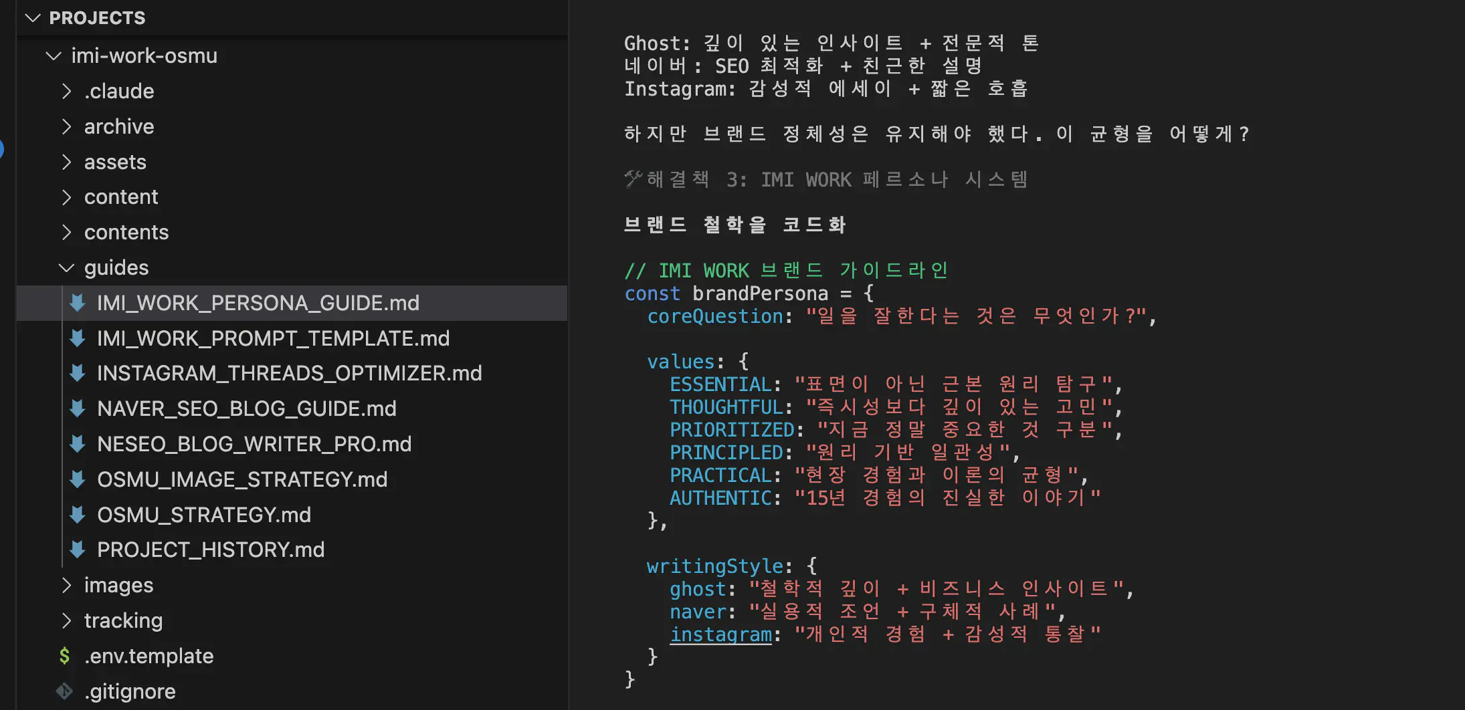Image resolution: width=1465 pixels, height=710 pixels.
Task: Click the PRINCIPLED key
Action: pos(726,453)
